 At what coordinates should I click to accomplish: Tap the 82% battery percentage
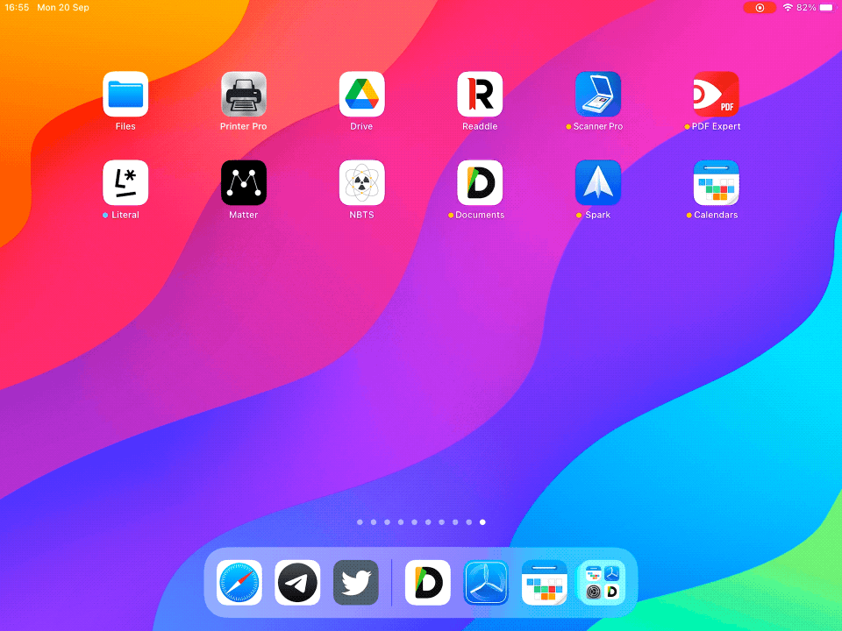(x=806, y=8)
